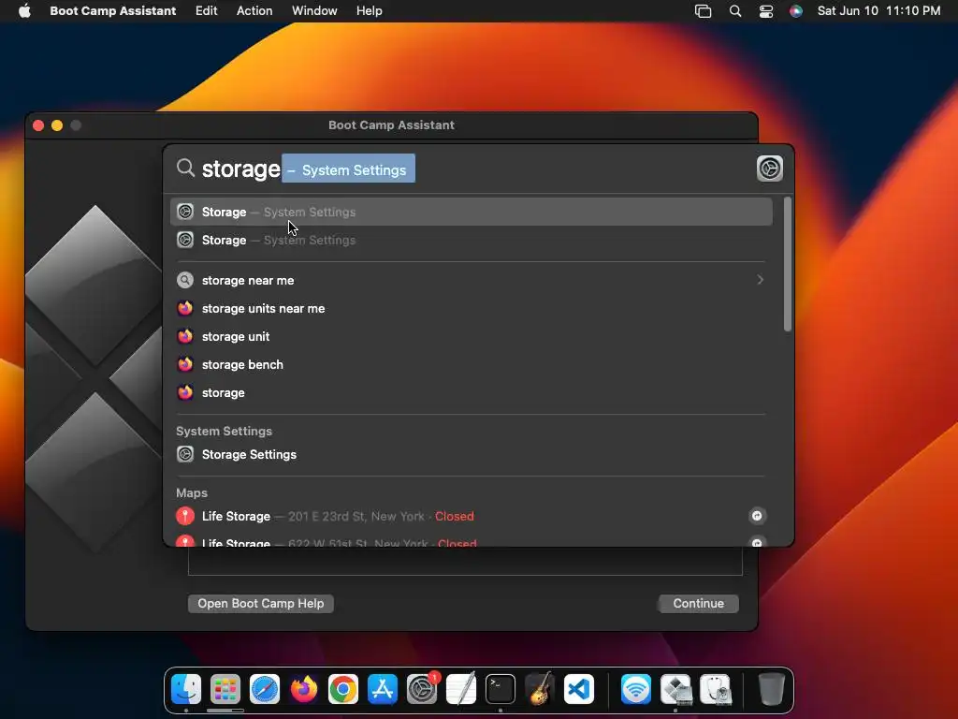Choose the 'storage unit' suggestion
The width and height of the screenshot is (958, 719).
[472, 336]
